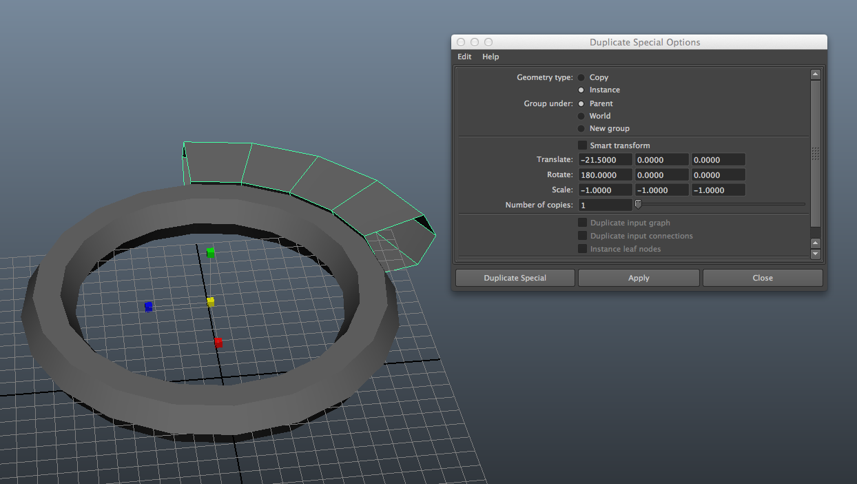Image resolution: width=857 pixels, height=484 pixels.
Task: Click the yellow center scale handle
Action: click(x=211, y=302)
